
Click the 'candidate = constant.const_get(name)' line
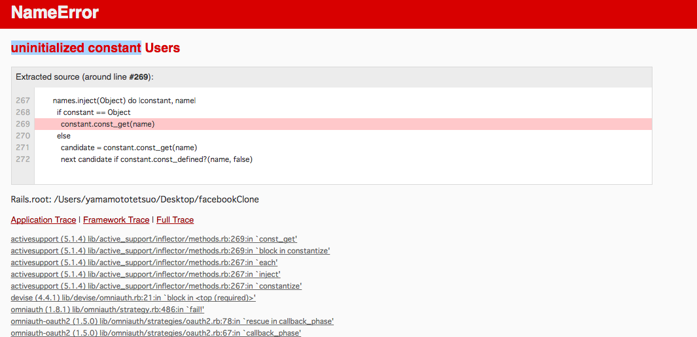[x=129, y=148]
